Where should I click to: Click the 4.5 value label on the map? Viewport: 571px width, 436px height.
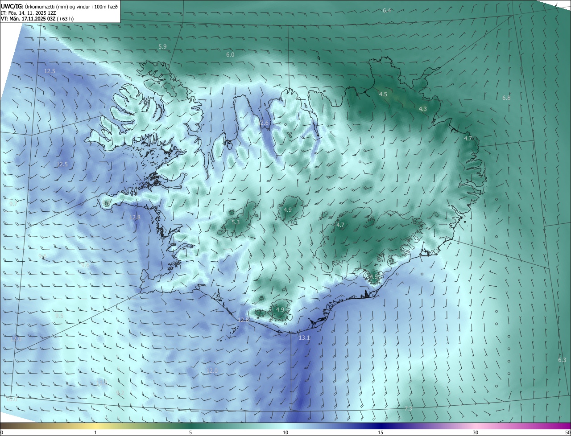point(383,94)
